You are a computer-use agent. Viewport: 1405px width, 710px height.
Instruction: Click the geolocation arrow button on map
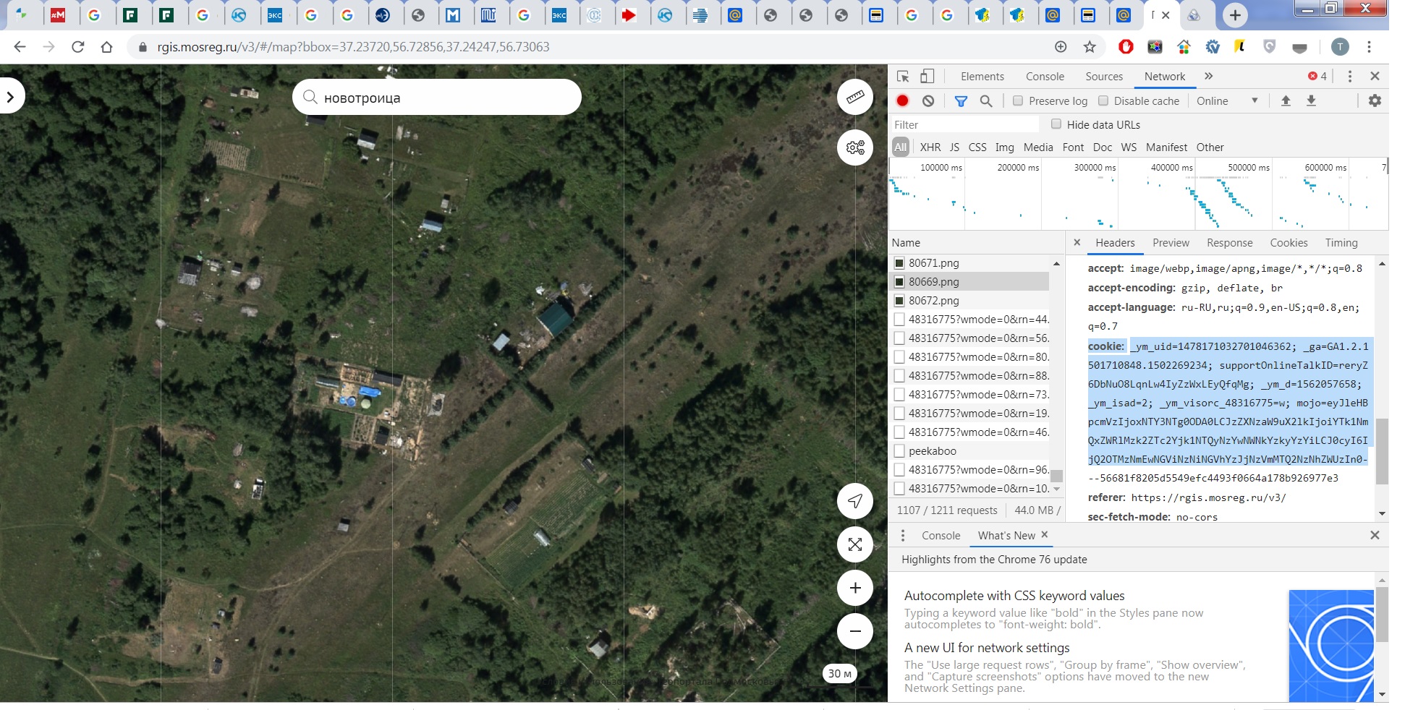click(854, 501)
